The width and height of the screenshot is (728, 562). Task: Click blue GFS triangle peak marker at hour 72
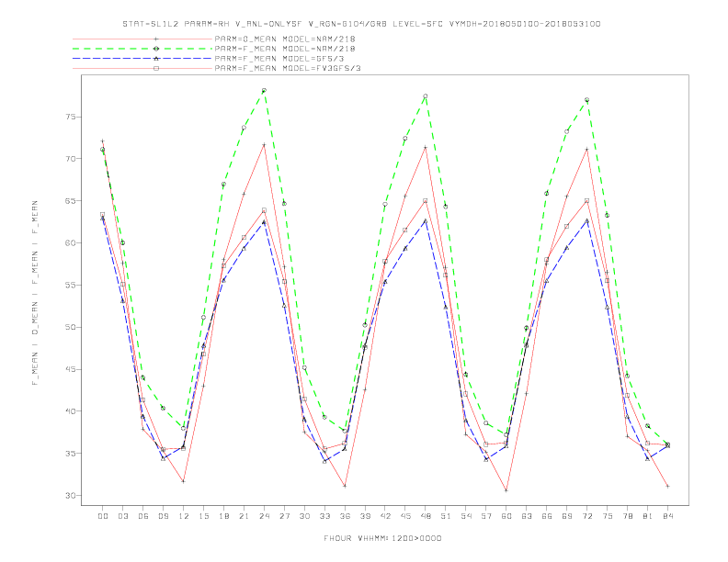click(x=586, y=220)
